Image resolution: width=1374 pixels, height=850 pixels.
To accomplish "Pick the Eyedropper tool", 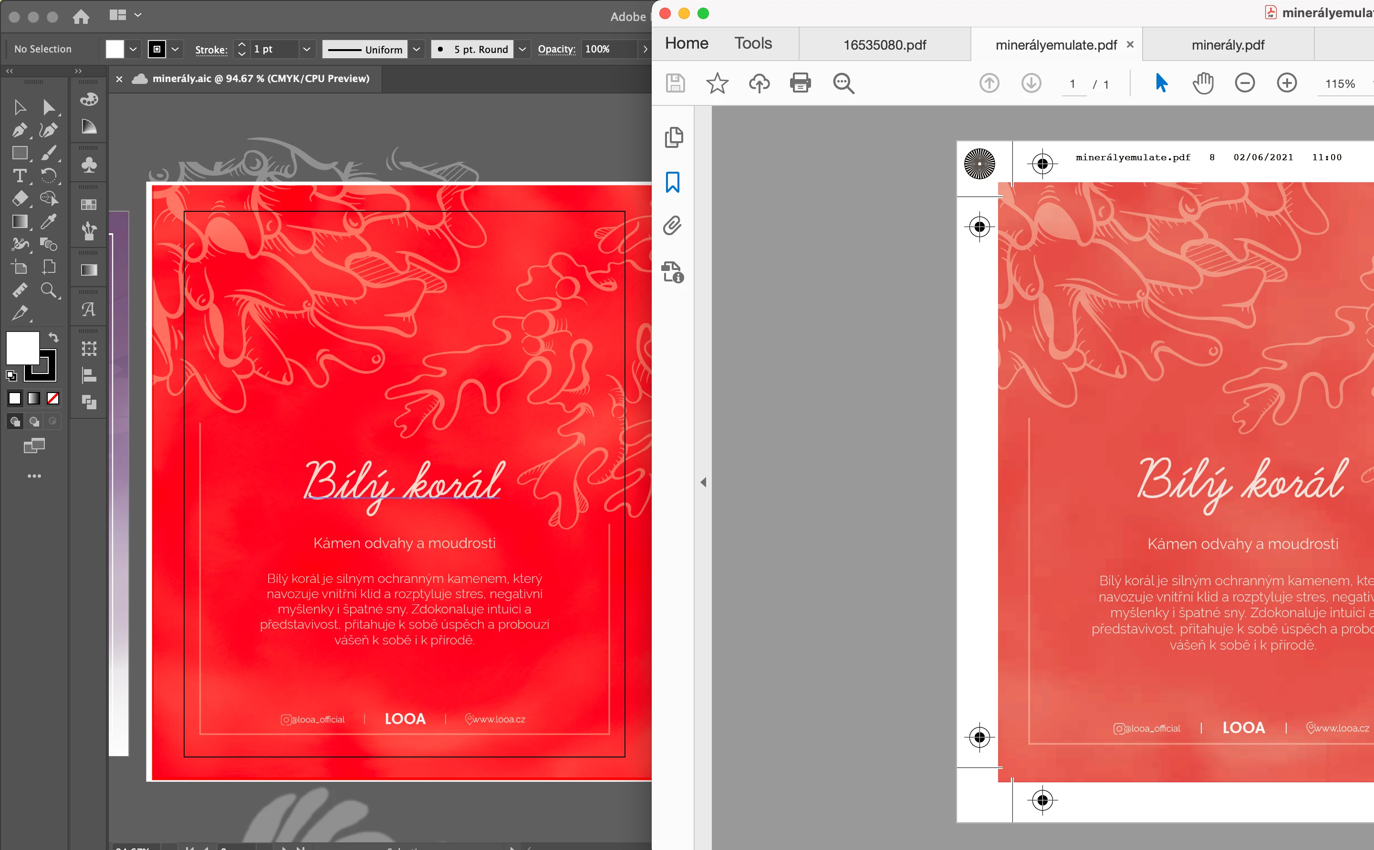I will [x=48, y=221].
